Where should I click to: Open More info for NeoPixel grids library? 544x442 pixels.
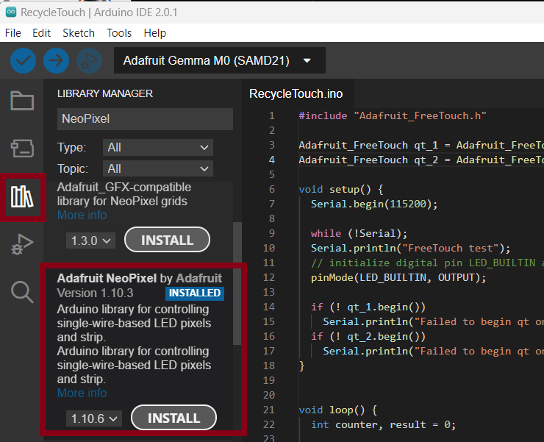tap(82, 215)
